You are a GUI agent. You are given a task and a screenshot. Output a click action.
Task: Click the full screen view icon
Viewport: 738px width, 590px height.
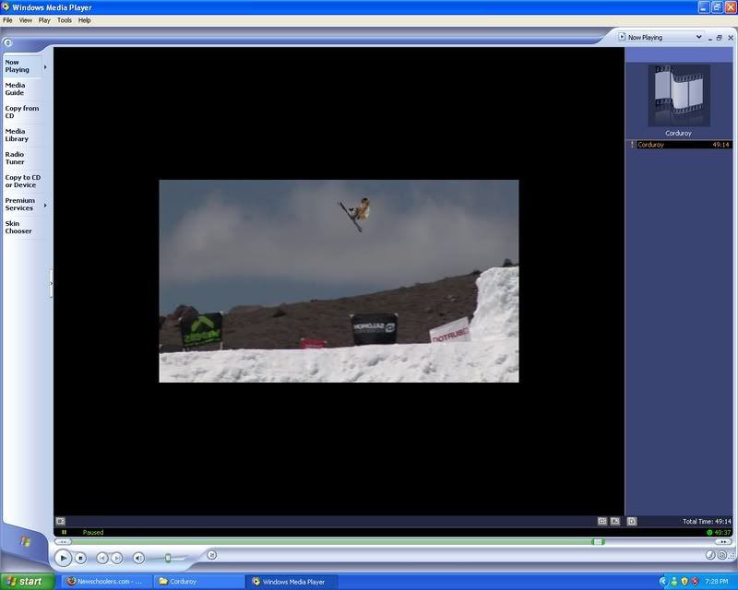click(x=602, y=521)
